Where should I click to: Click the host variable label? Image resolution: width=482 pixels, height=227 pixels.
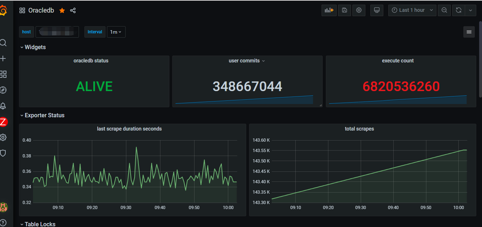coord(27,32)
